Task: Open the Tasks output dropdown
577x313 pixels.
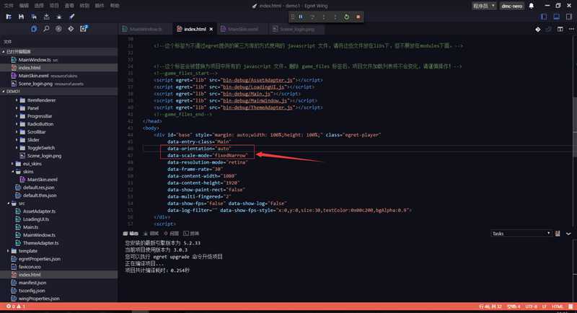Action: pos(521,234)
